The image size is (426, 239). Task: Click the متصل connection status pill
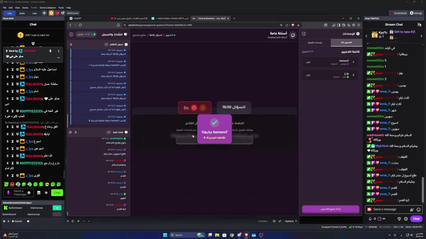[86, 34]
